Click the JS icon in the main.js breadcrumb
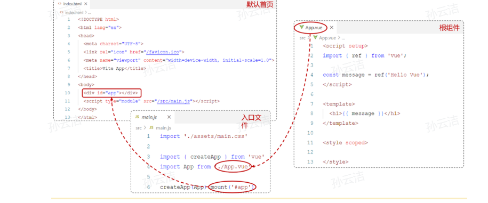This screenshot has width=488, height=203. (151, 128)
